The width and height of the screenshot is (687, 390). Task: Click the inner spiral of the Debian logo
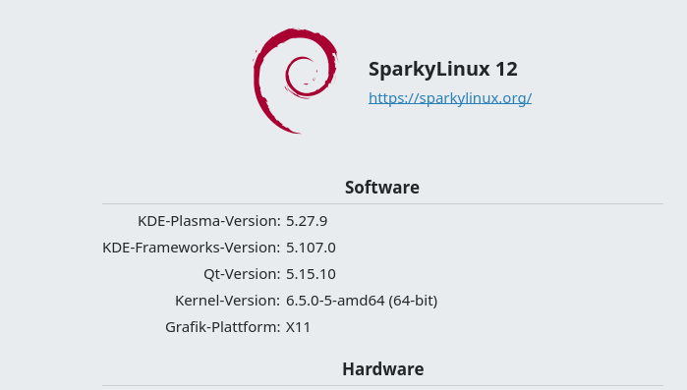click(303, 77)
